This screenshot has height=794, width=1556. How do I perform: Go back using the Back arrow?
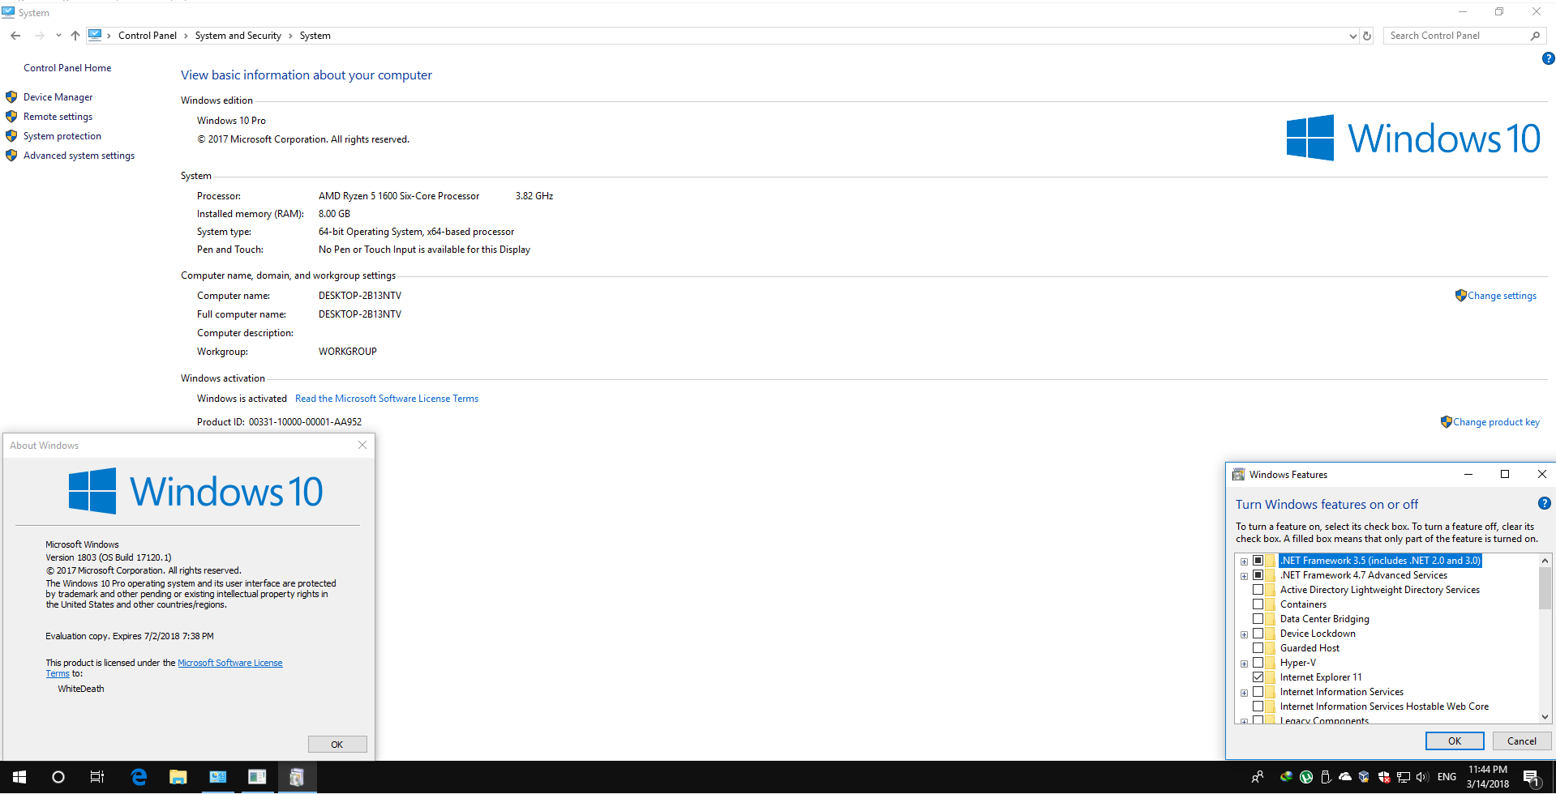15,36
